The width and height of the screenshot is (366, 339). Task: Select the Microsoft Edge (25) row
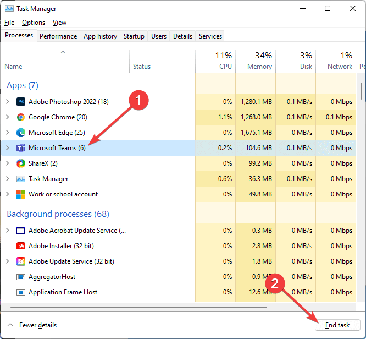179,133
